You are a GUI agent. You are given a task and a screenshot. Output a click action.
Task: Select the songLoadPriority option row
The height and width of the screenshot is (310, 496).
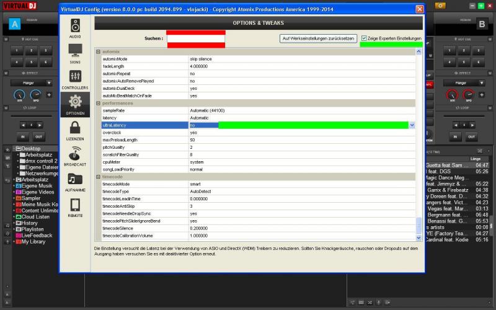(259, 169)
